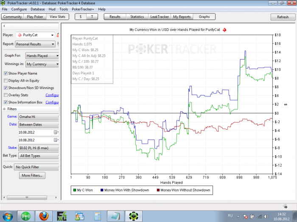Uncheck Show Information Box checkbox
This screenshot has width=297, height=222.
click(6, 102)
